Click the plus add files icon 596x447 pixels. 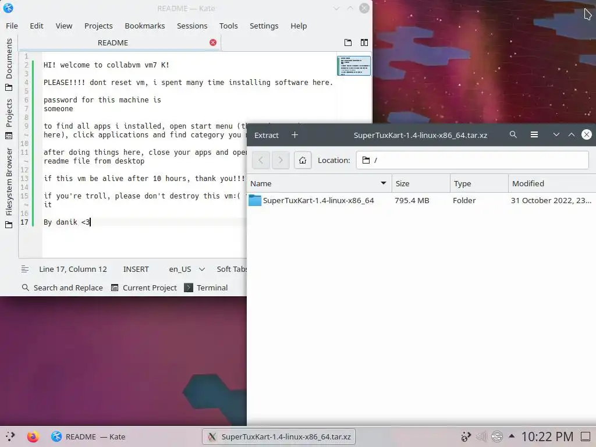(x=295, y=135)
